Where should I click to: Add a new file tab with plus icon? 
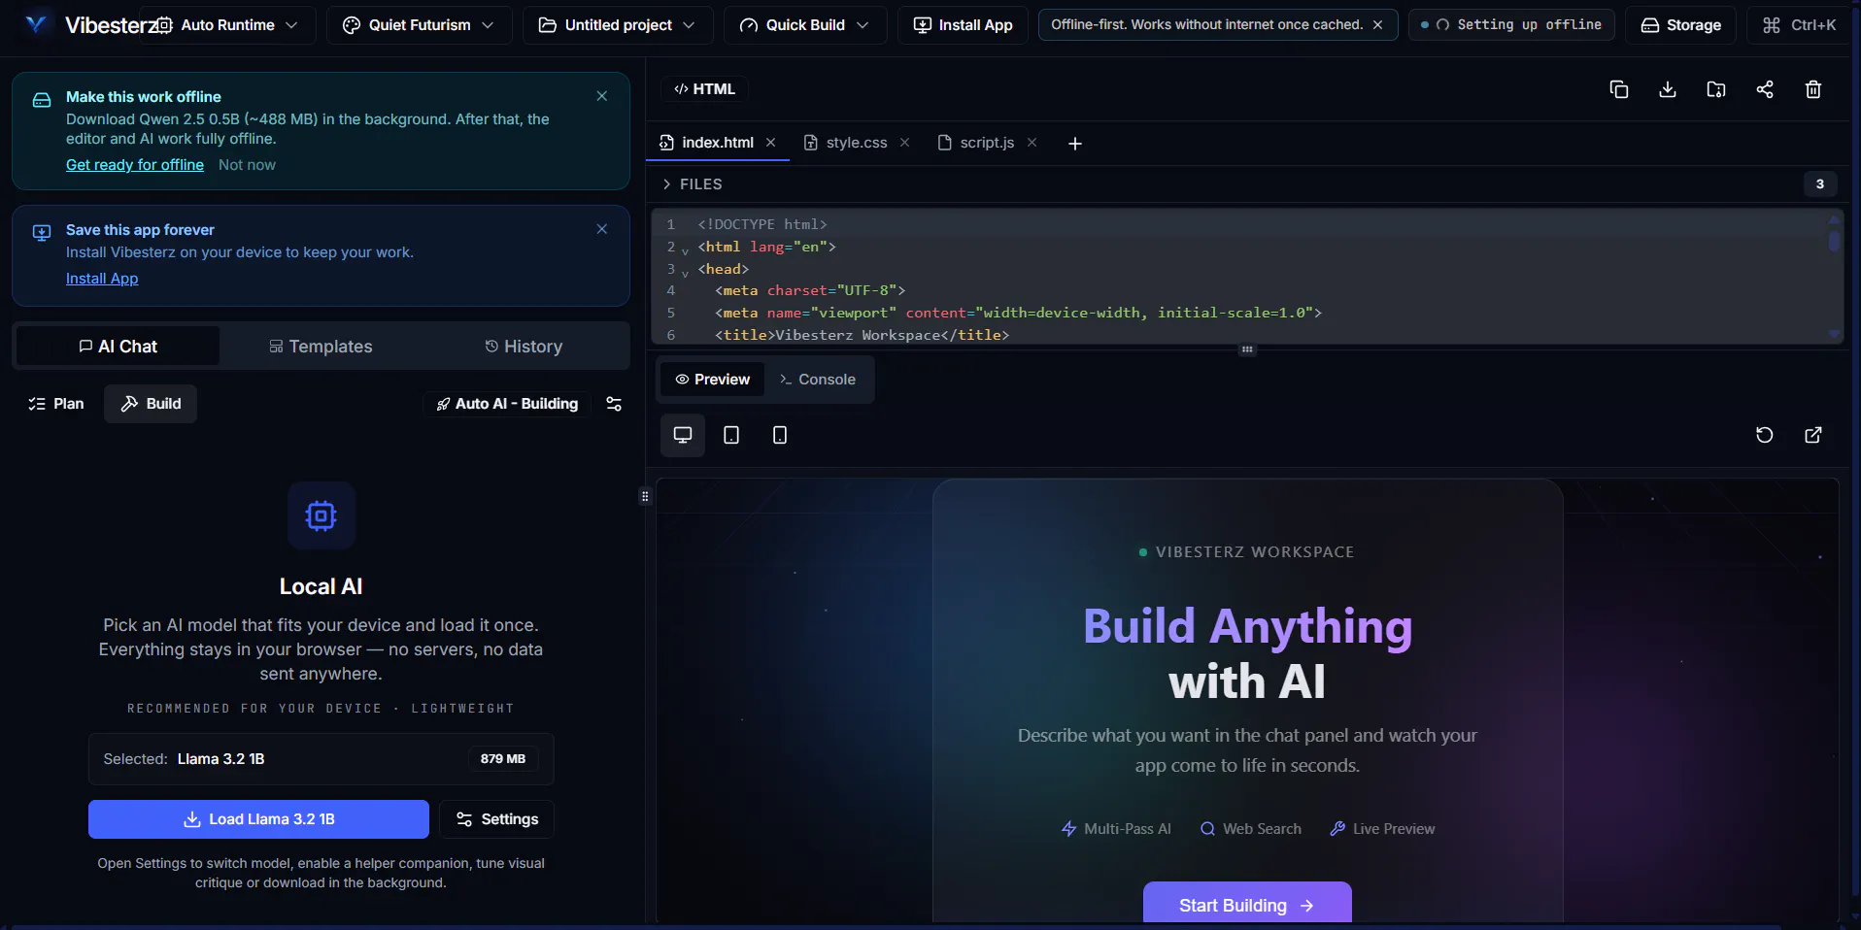pyautogui.click(x=1075, y=144)
